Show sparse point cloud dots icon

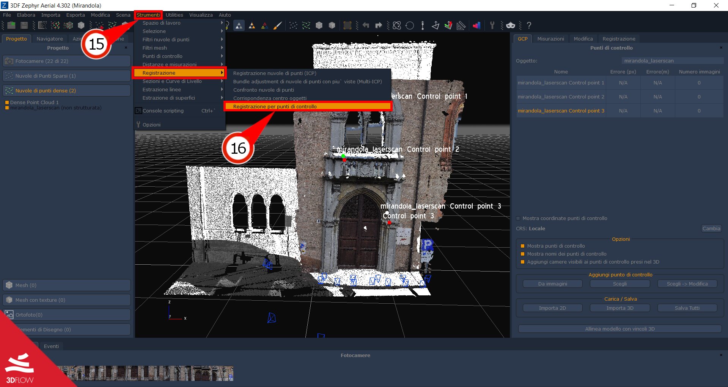pos(293,25)
